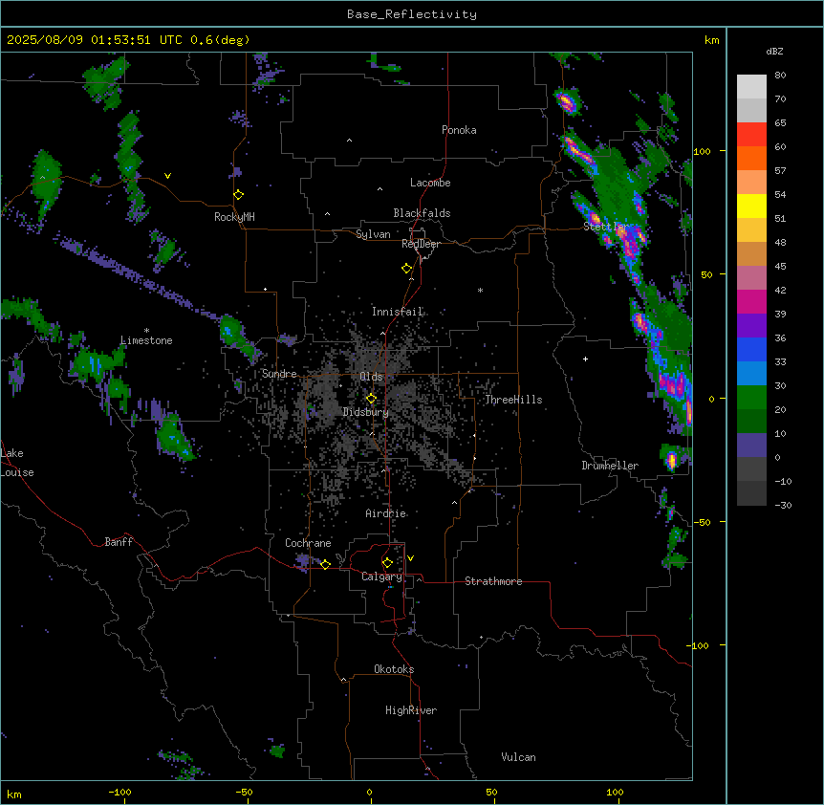
Task: Click the Vulcan label
Action: coord(518,757)
